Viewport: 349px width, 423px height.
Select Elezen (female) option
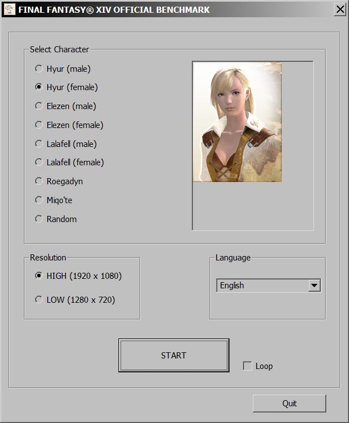[38, 125]
